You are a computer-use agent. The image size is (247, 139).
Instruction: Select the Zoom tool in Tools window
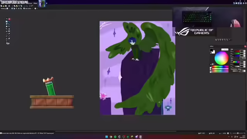tap(9, 26)
